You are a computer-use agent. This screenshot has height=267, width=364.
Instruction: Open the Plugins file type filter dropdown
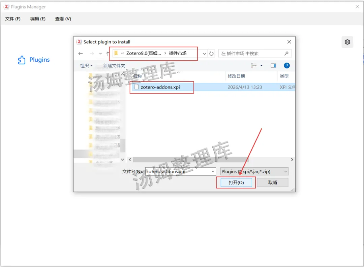pos(254,172)
